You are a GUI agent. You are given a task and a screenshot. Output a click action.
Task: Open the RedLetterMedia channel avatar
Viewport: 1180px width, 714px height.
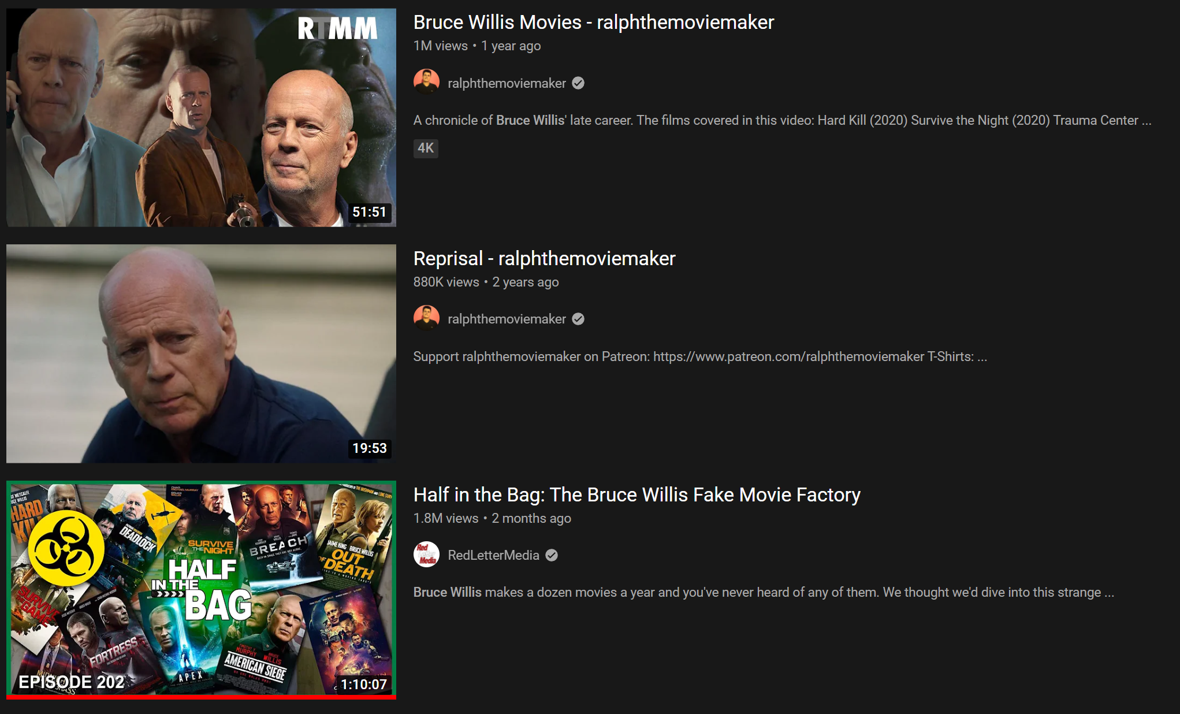coord(426,555)
